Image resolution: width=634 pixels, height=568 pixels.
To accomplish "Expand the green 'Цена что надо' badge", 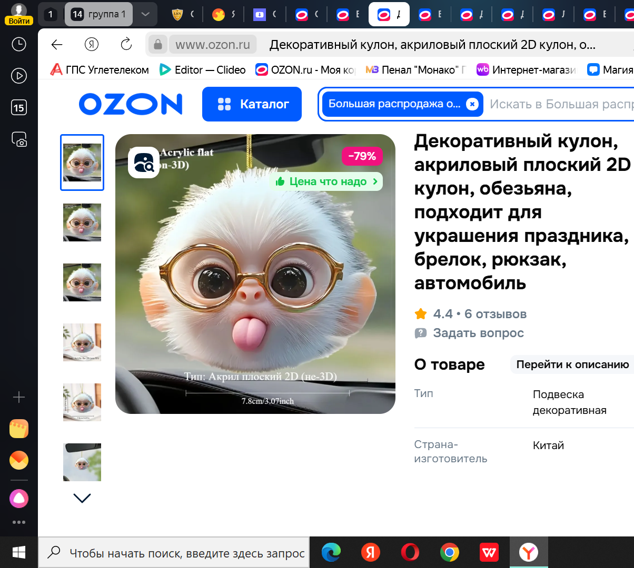I will pyautogui.click(x=325, y=181).
